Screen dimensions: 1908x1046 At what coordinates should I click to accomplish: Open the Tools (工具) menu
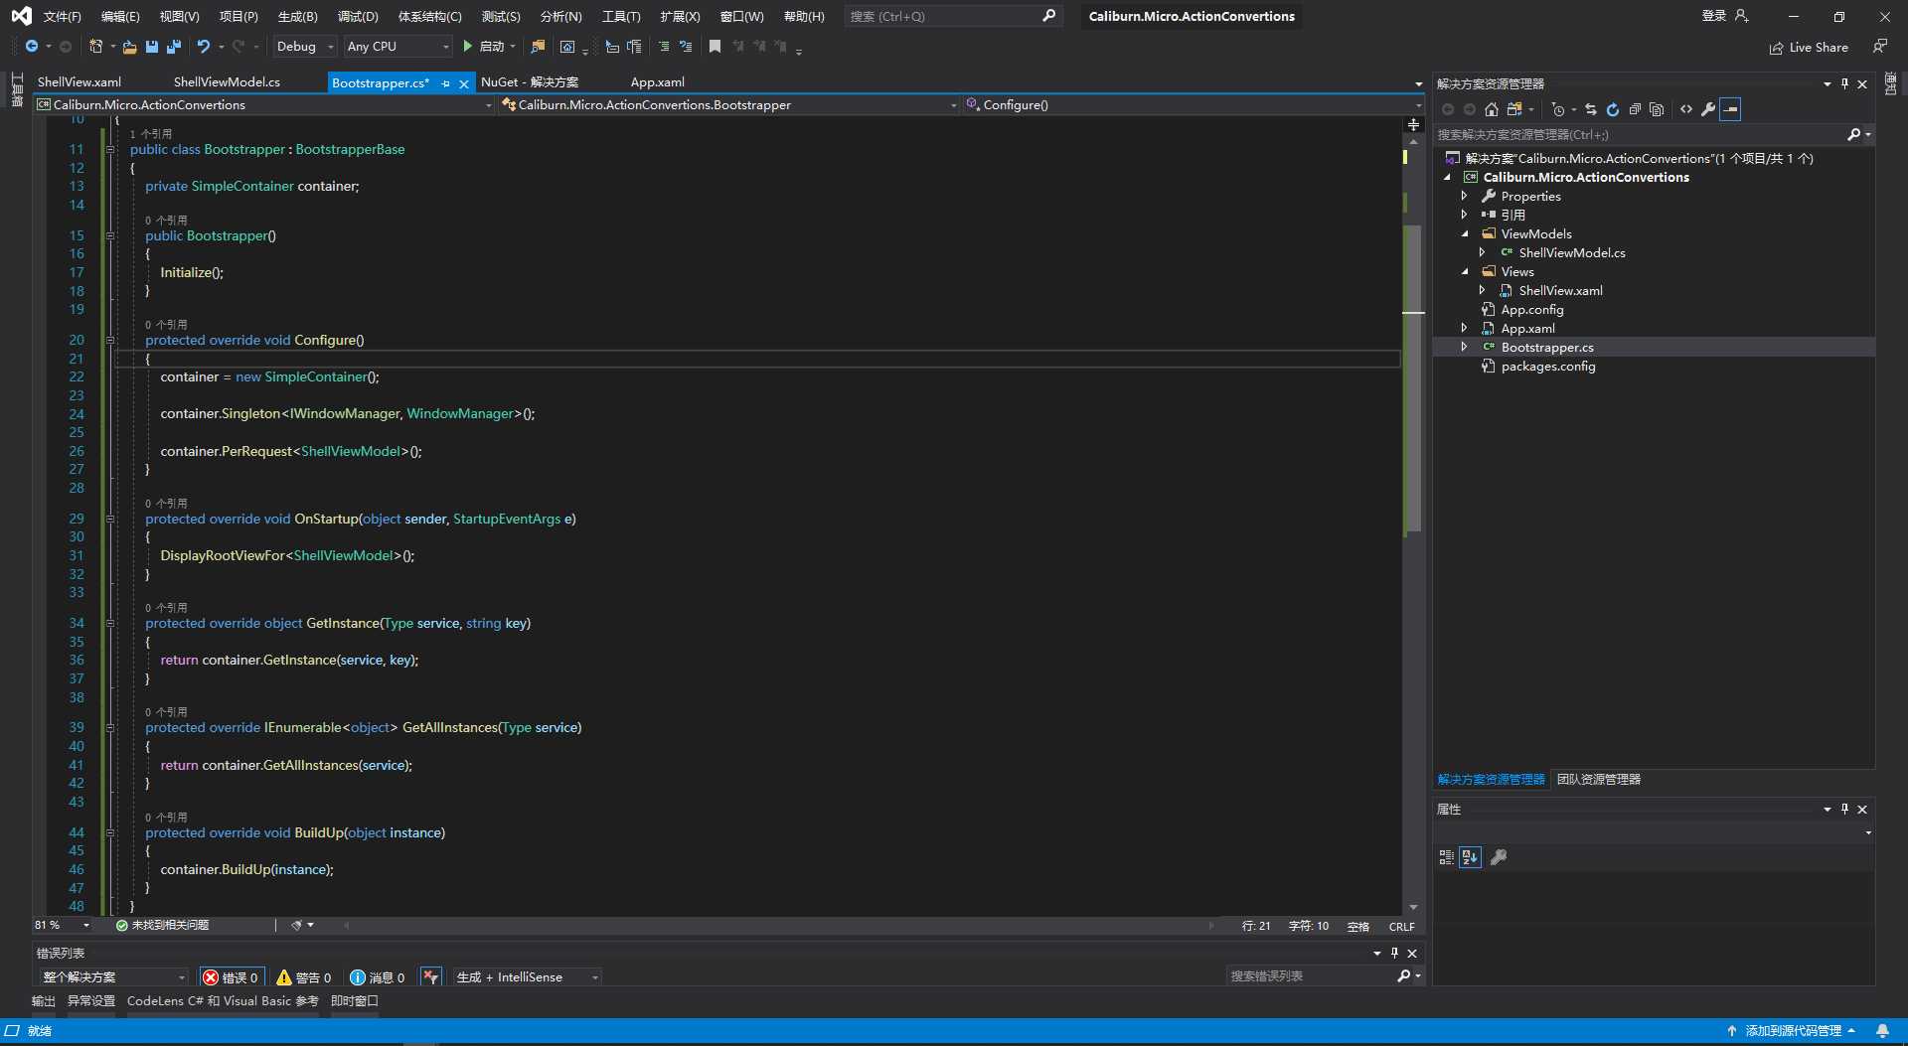click(621, 16)
